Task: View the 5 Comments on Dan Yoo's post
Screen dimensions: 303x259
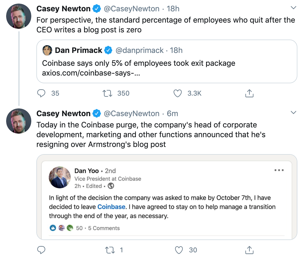Action: 104,228
